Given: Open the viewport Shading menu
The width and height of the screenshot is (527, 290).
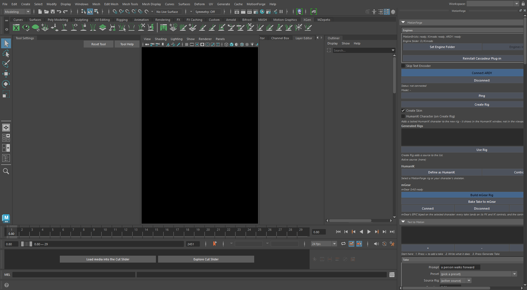Looking at the screenshot, I should (161, 39).
